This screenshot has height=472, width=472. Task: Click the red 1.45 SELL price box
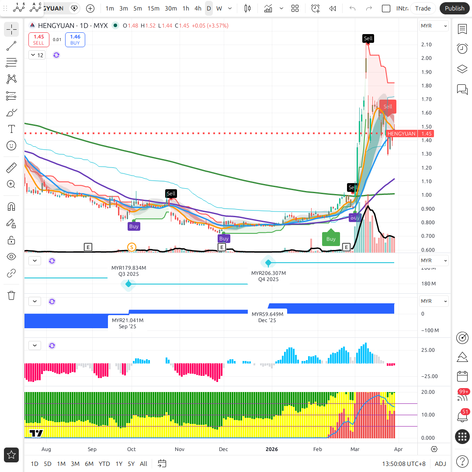pyautogui.click(x=38, y=40)
